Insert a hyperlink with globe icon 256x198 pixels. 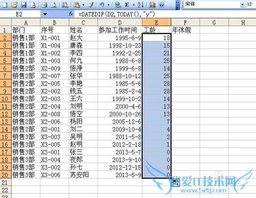tap(118, 5)
